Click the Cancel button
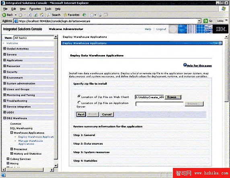 107,114
